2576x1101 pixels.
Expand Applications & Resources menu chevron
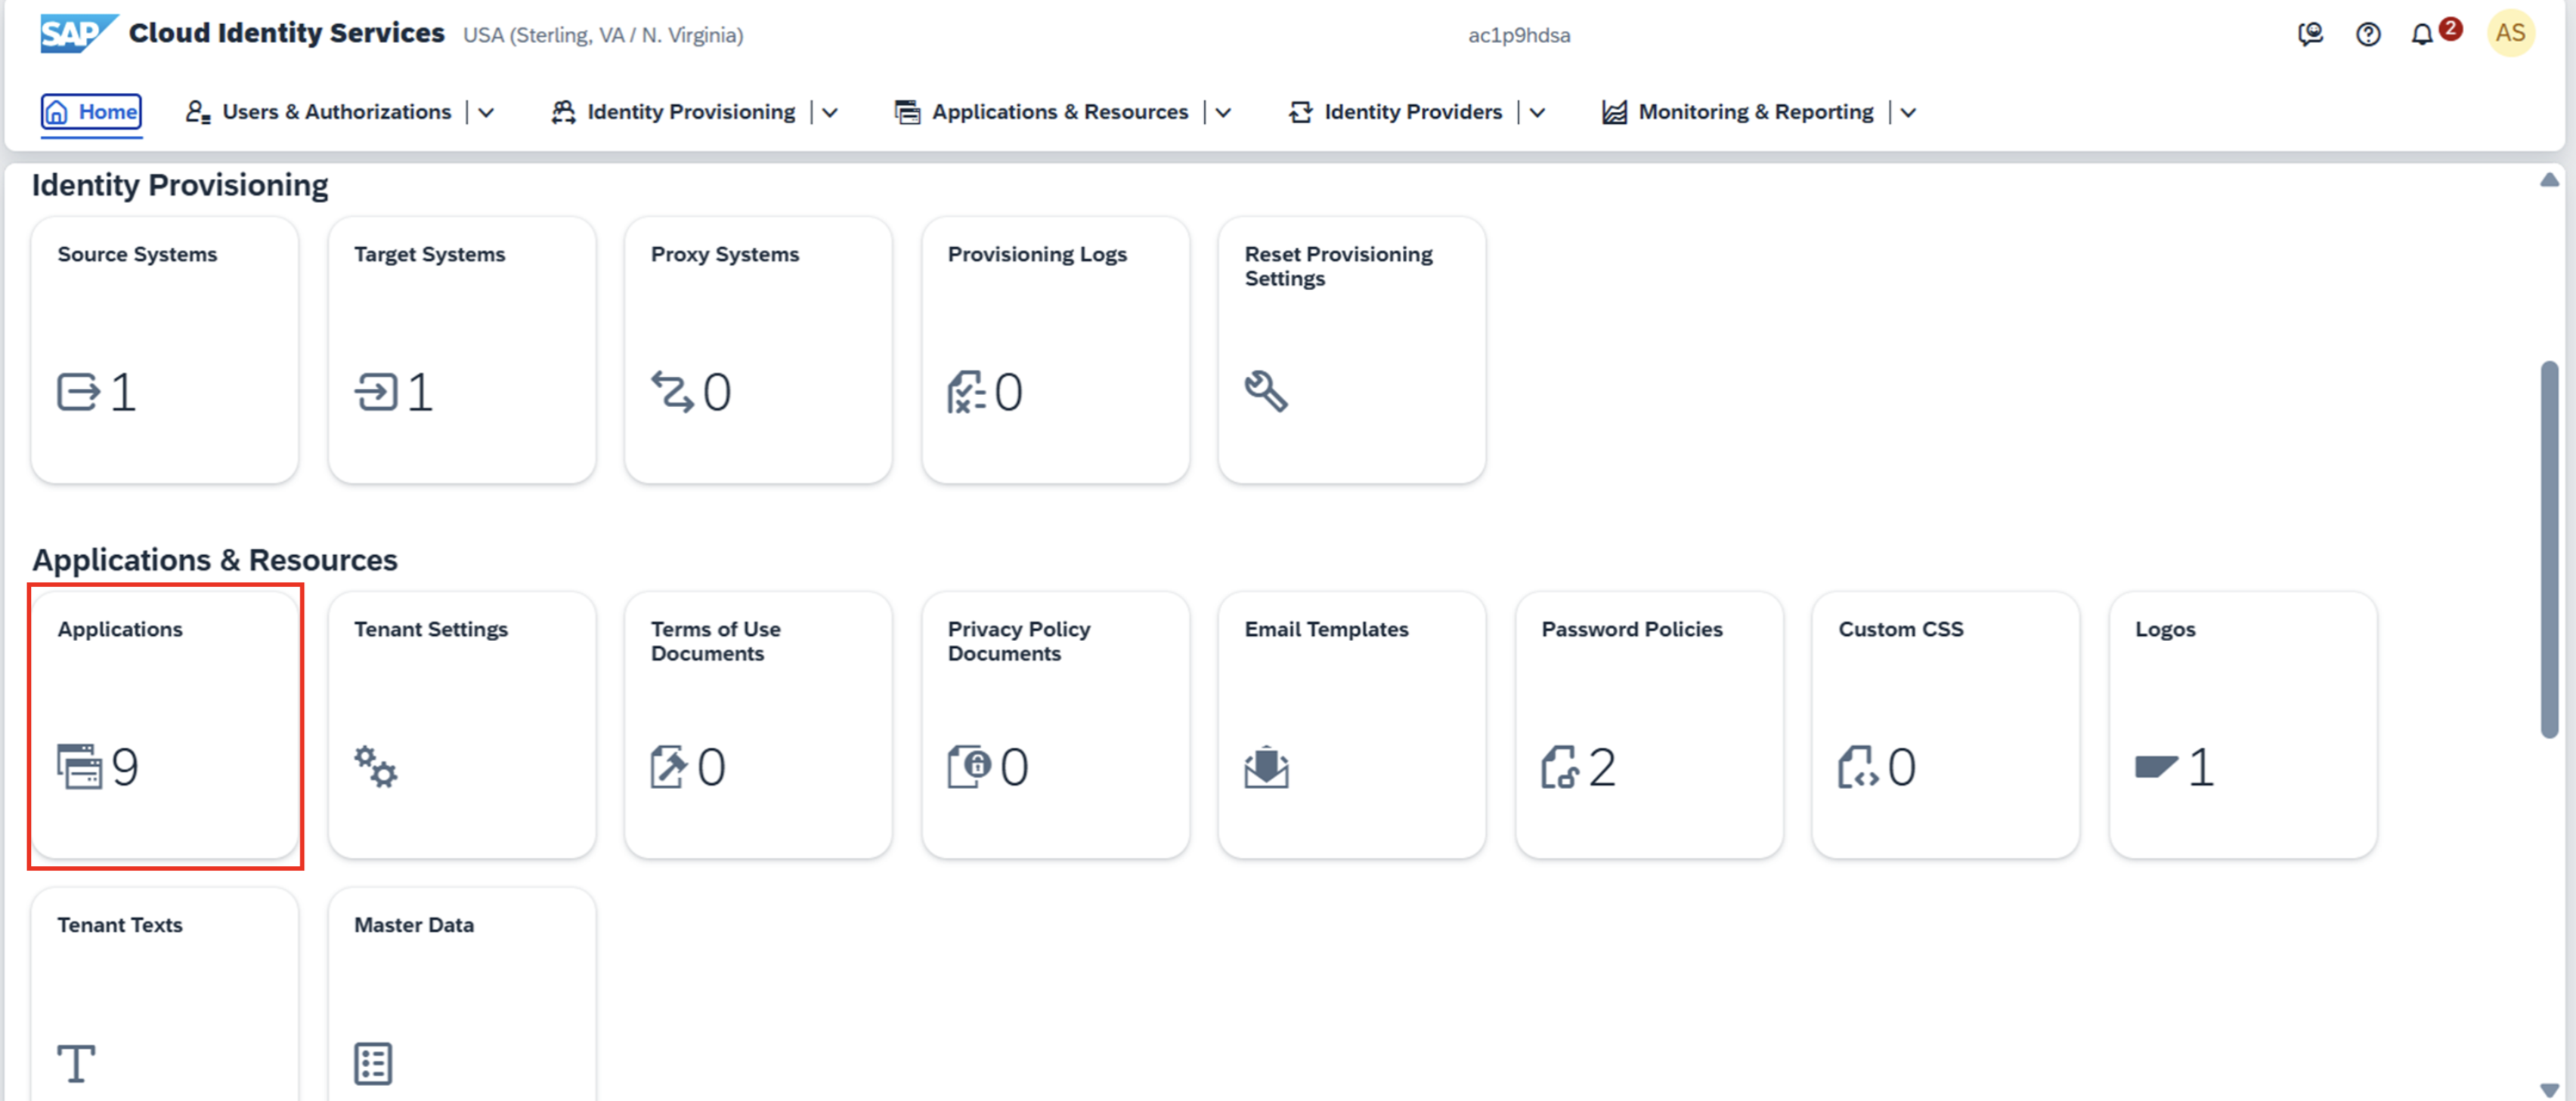click(x=1223, y=113)
